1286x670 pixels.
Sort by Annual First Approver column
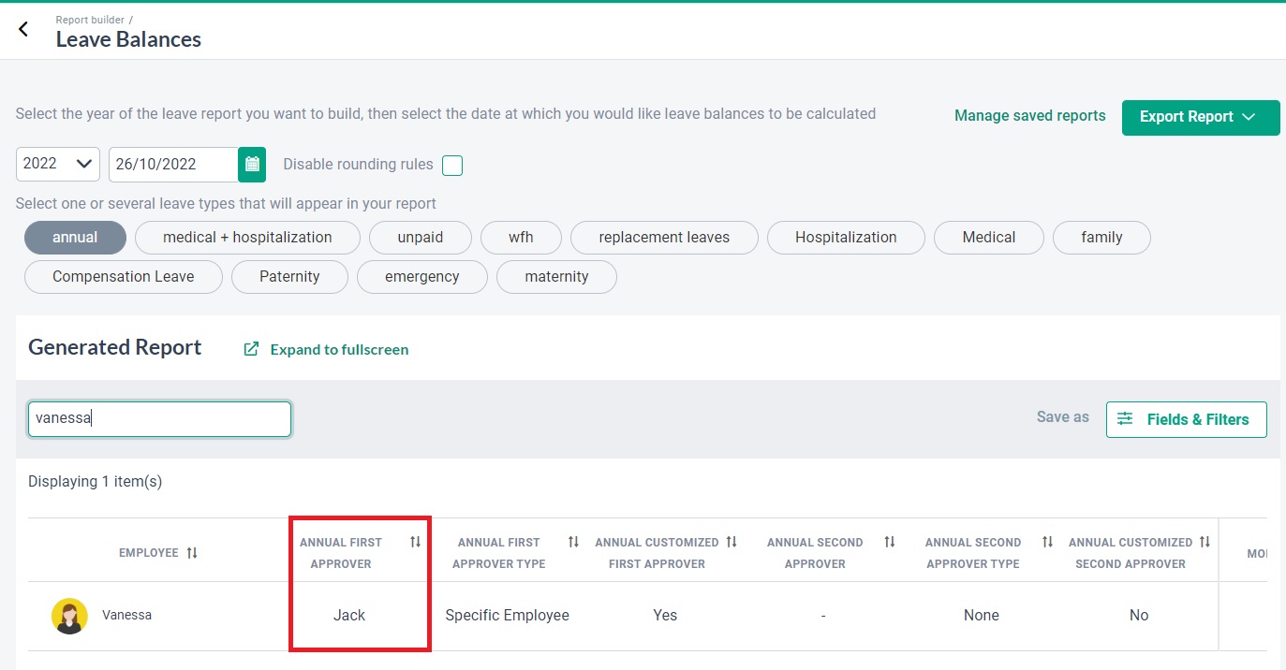coord(415,542)
